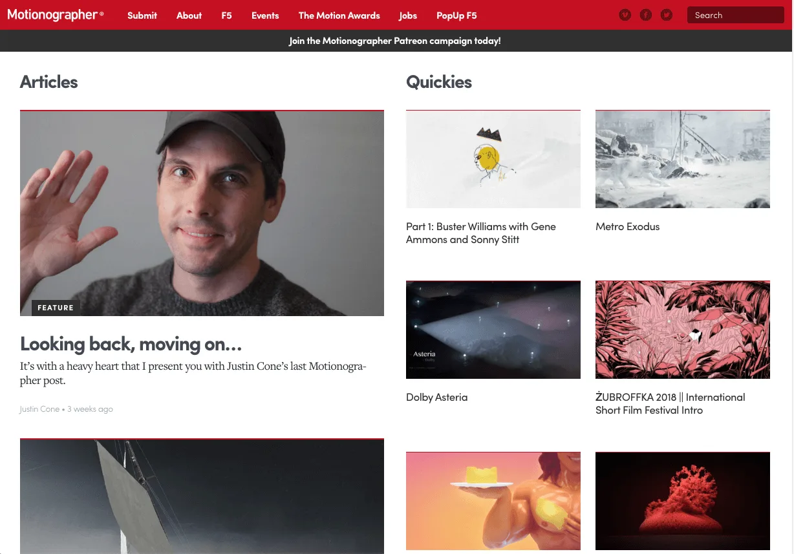Open the Justin Cone waving photo
Image resolution: width=794 pixels, height=554 pixels.
[202, 213]
